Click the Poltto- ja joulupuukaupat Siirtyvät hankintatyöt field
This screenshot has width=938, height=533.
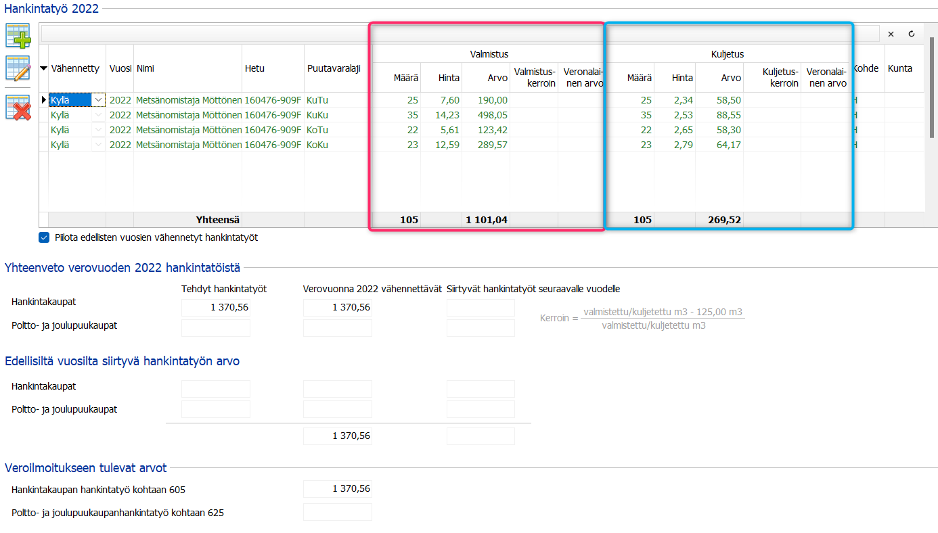(481, 328)
